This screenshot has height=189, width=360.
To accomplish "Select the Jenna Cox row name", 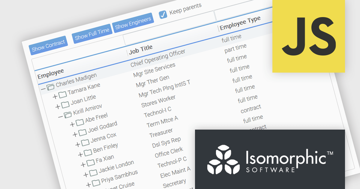I will (103, 138).
